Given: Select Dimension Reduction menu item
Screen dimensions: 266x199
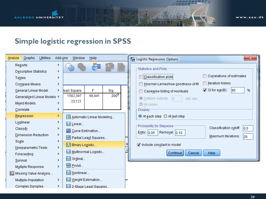Looking at the screenshot, I should tap(34, 135).
